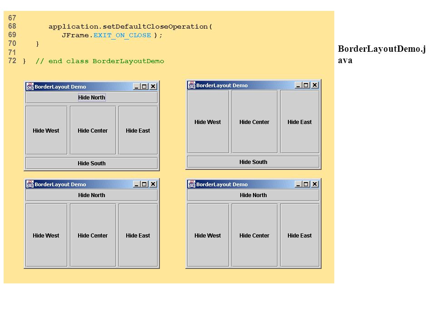Click line number 67 in the code listing
This screenshot has height=327, width=436.
pos(12,18)
